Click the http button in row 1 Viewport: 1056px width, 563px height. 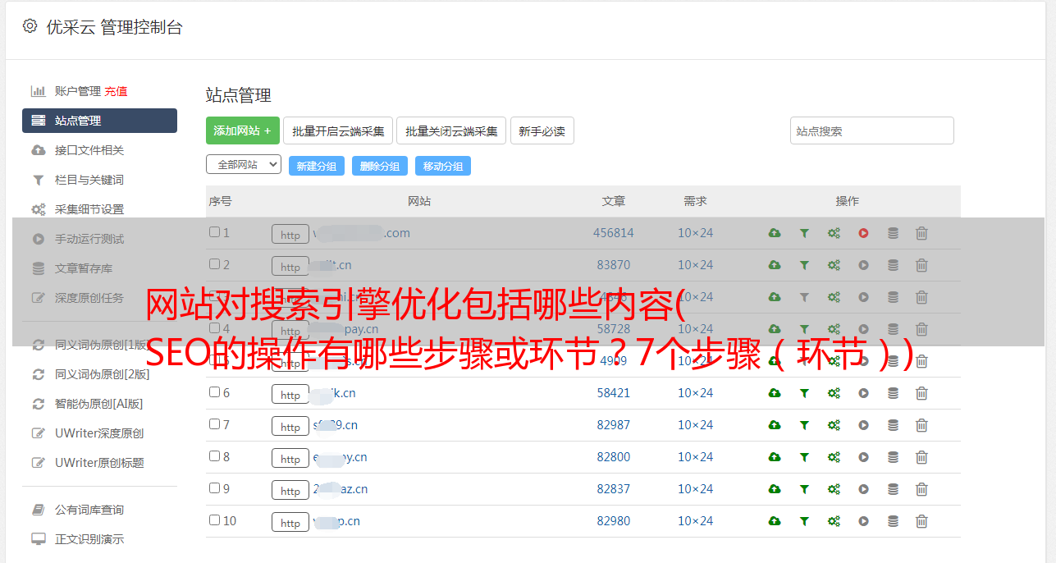(x=290, y=235)
